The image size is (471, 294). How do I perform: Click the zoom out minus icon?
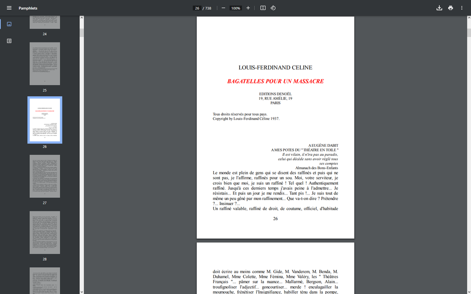[x=223, y=8]
